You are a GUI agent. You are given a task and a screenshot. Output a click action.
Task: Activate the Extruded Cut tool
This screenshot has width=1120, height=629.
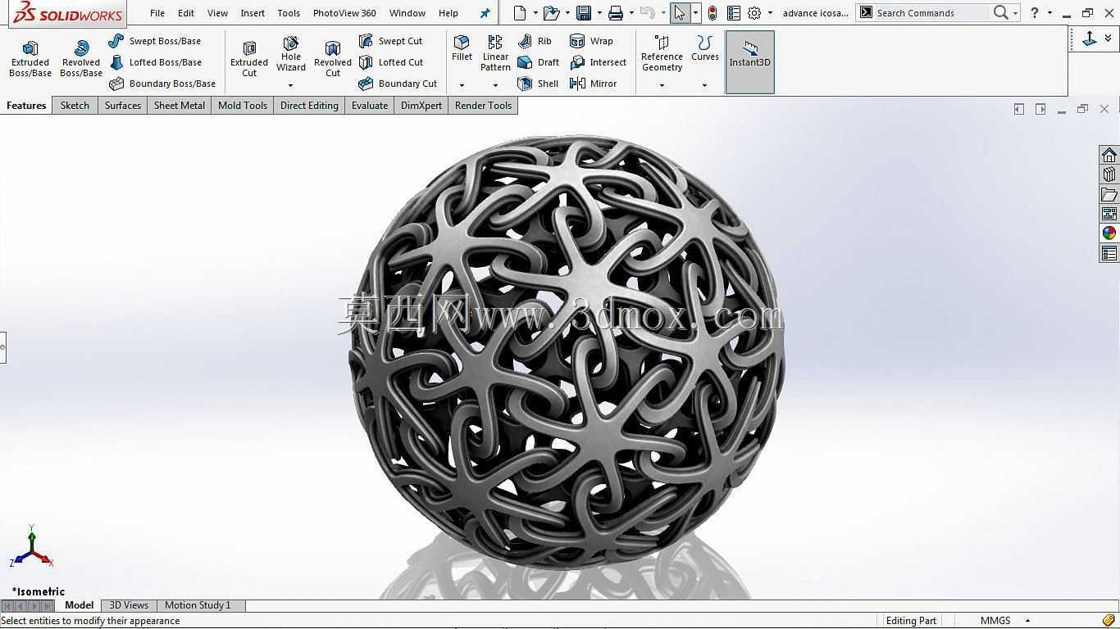point(249,59)
